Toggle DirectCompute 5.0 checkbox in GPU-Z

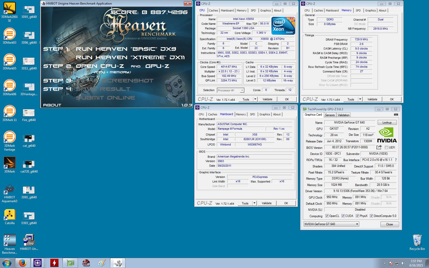371,216
